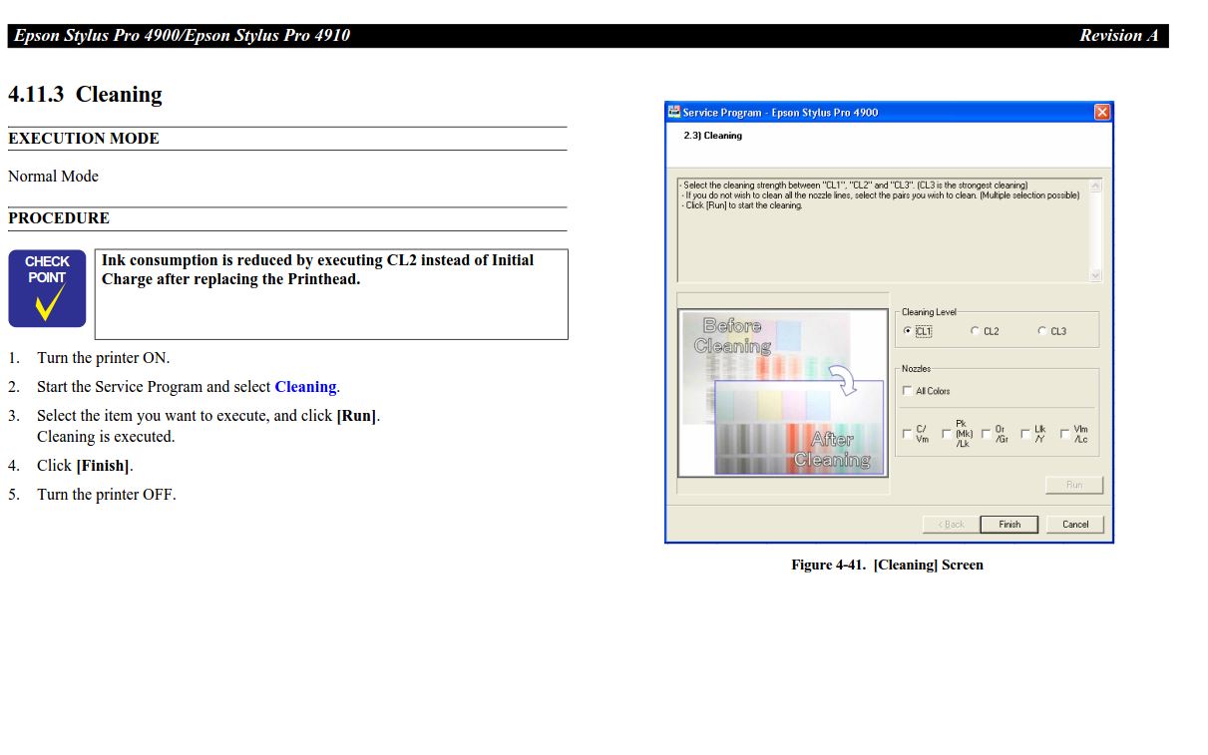The image size is (1208, 755).
Task: Open the blue Cleaning hyperlink in step 2
Action: click(x=305, y=387)
